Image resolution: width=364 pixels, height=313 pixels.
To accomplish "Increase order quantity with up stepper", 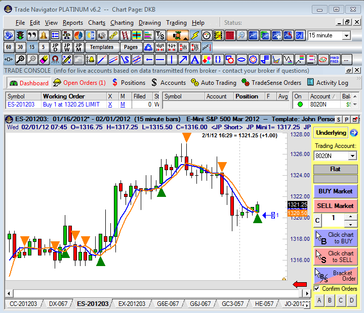I will point(350,217).
